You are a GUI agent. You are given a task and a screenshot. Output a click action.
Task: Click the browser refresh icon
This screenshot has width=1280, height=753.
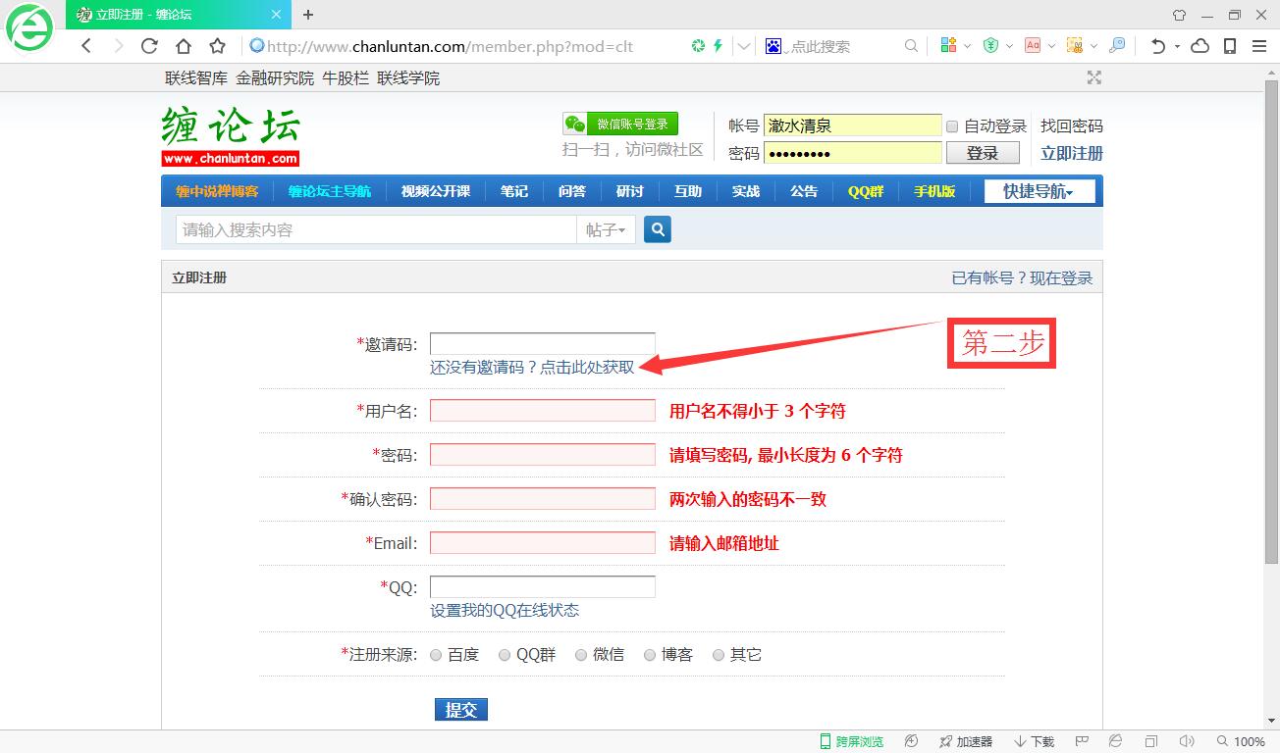coord(149,46)
